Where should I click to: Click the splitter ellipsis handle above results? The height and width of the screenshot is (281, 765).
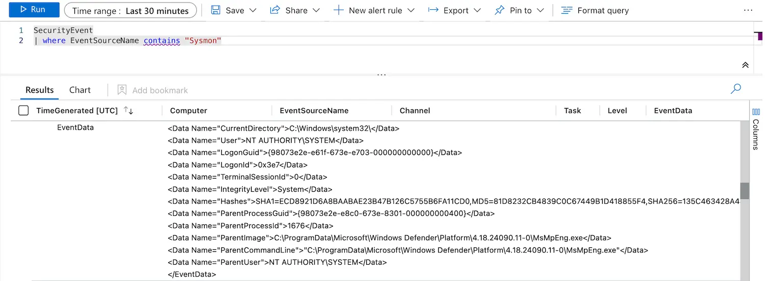(381, 74)
